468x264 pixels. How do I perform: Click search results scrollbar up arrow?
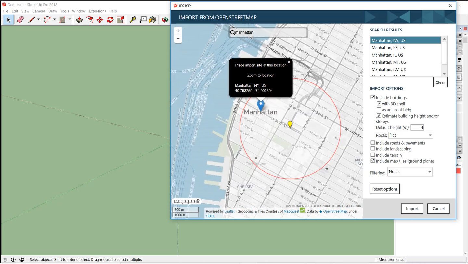(x=444, y=39)
